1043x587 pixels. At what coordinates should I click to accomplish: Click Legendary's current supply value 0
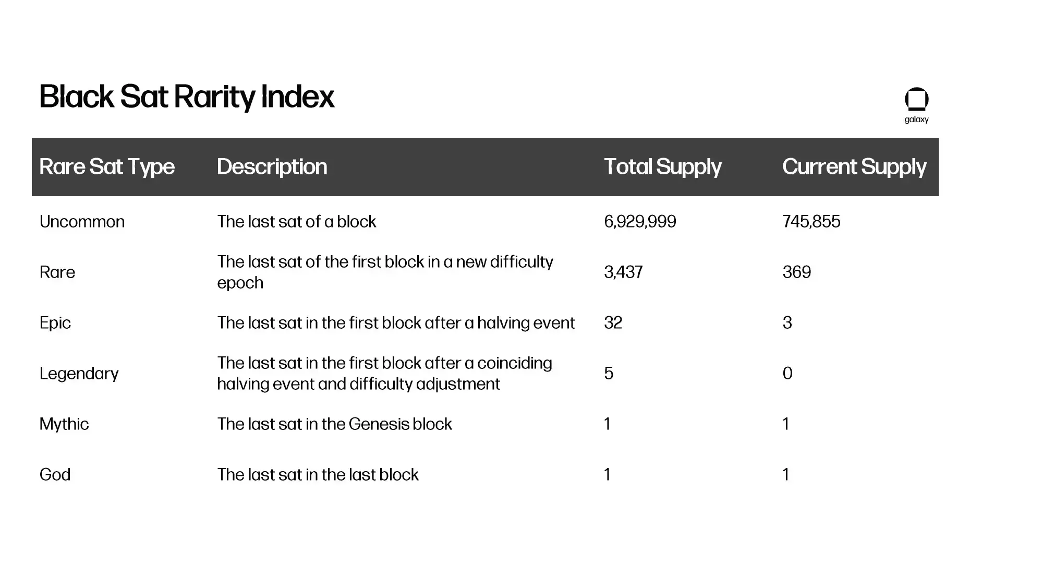point(787,374)
